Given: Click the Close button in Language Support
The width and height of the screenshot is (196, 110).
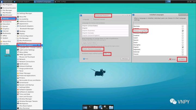Looking at the screenshot, I should (125, 59).
